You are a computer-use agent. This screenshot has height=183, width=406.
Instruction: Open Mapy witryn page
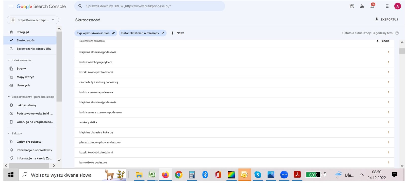(x=25, y=77)
